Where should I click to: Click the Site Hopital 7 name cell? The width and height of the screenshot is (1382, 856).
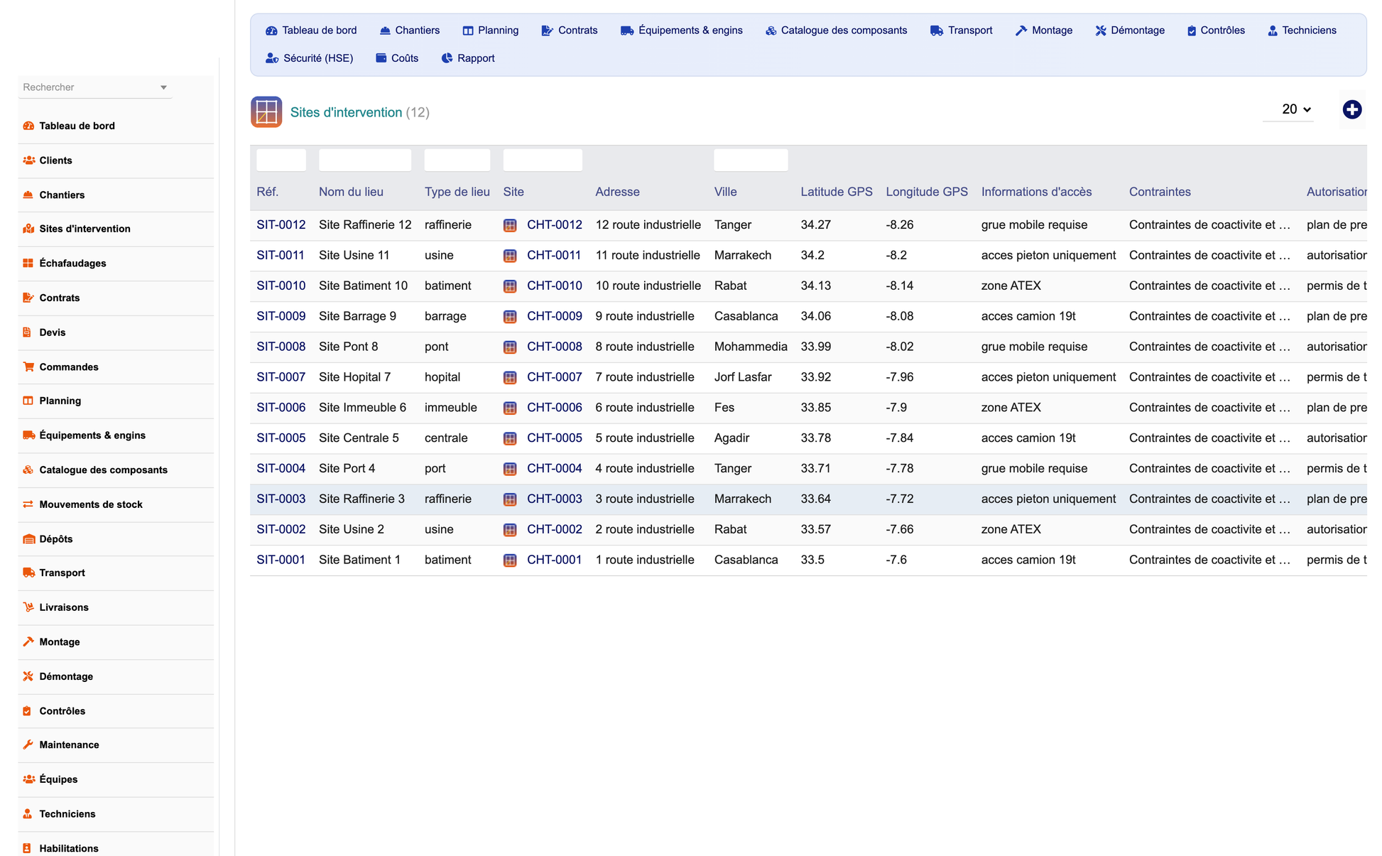(354, 377)
